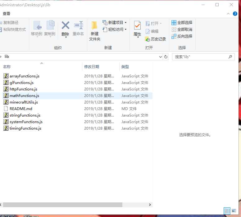Click Paste shortcut (粘贴快捷方式)
This screenshot has height=217, width=241.
tap(13, 30)
